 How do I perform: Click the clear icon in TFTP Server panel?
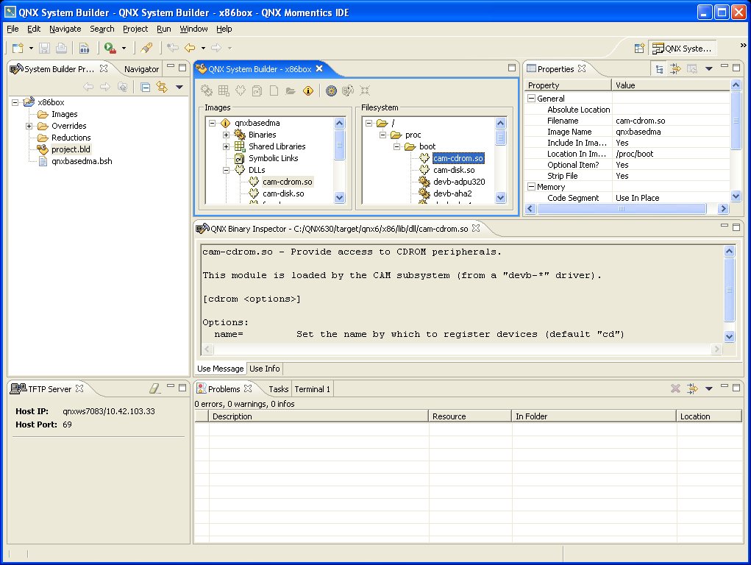pyautogui.click(x=154, y=388)
